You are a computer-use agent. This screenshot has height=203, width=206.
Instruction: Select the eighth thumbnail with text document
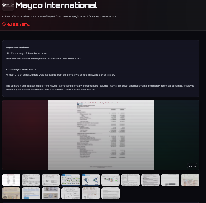tap(150, 180)
